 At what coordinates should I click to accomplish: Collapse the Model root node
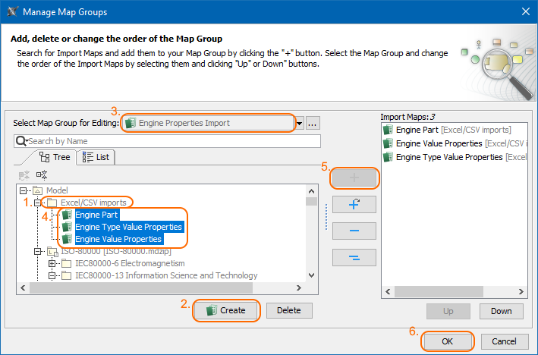point(24,190)
